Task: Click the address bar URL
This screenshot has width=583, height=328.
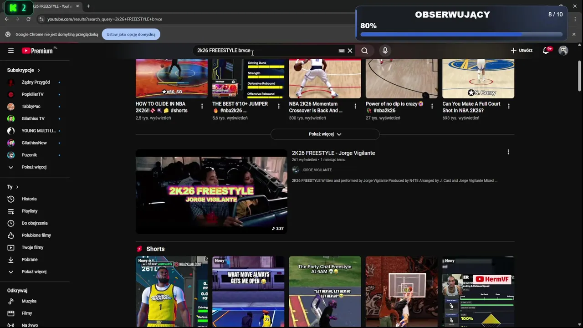Action: click(105, 19)
